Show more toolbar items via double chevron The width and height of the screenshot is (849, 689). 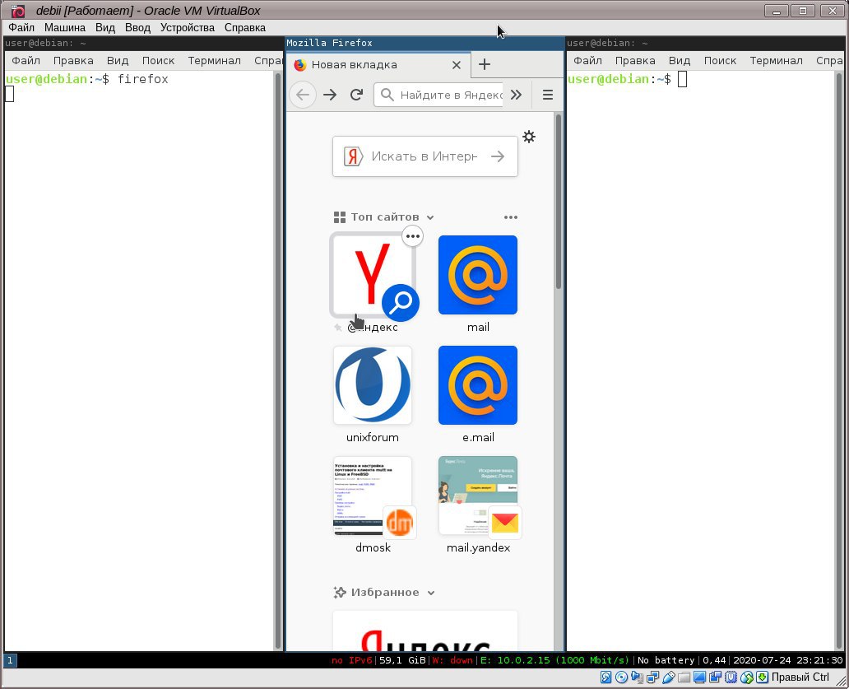[516, 95]
